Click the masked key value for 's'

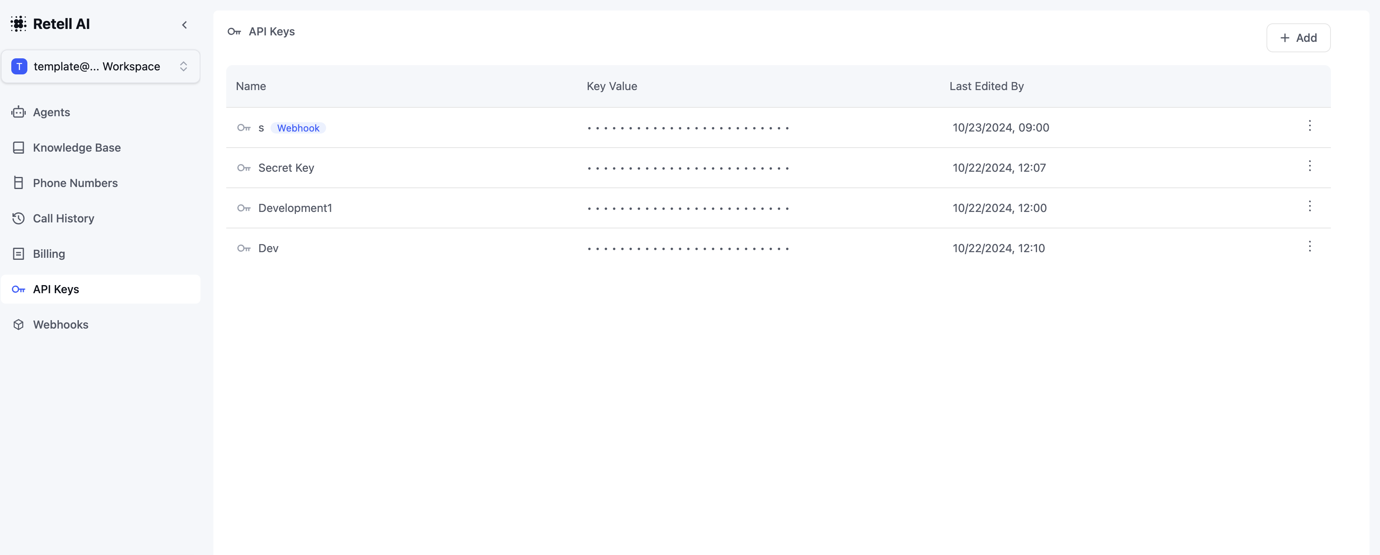688,128
